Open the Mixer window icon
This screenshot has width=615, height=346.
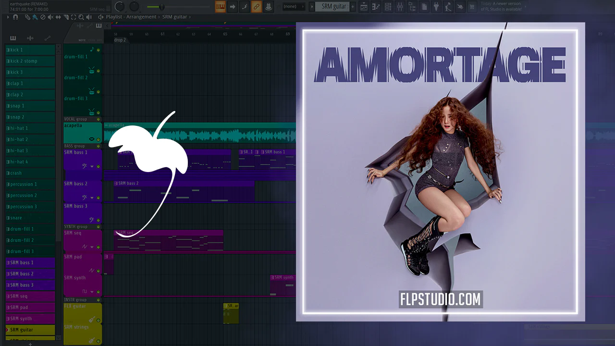[399, 7]
